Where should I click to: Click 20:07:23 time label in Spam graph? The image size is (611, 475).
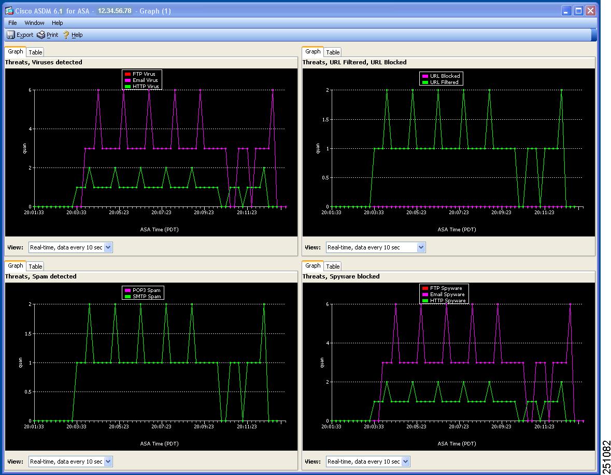click(x=161, y=427)
